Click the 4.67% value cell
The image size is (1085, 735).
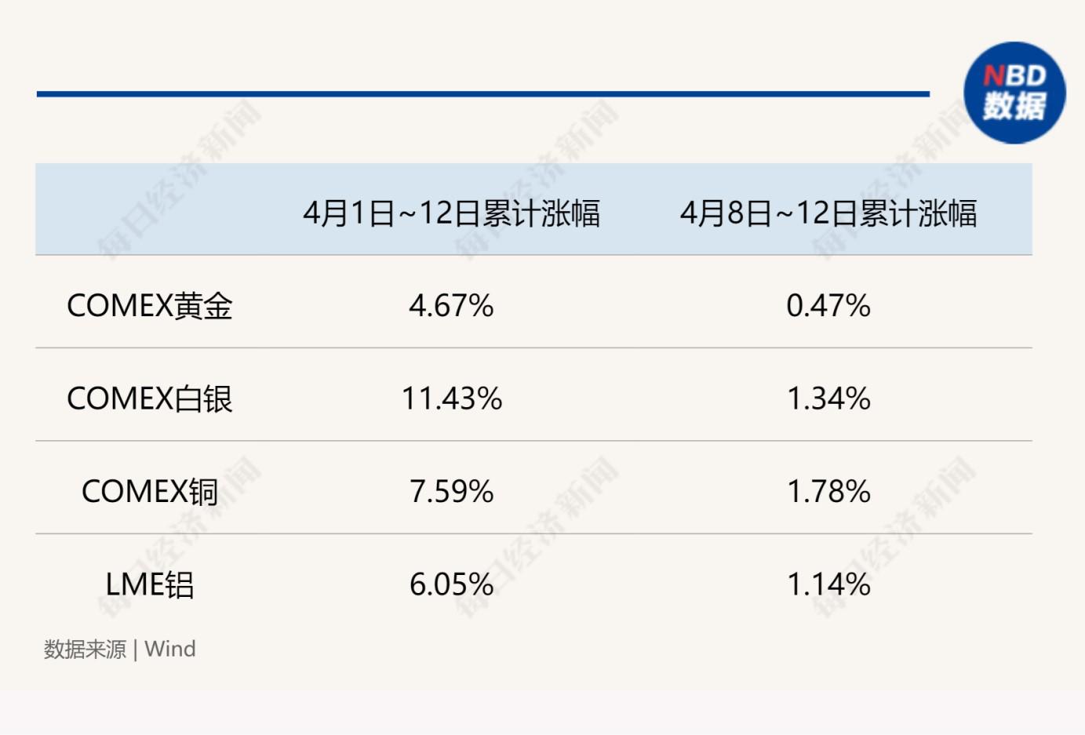pyautogui.click(x=451, y=306)
